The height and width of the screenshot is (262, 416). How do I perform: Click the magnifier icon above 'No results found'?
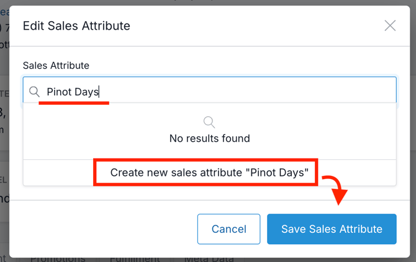pos(210,122)
